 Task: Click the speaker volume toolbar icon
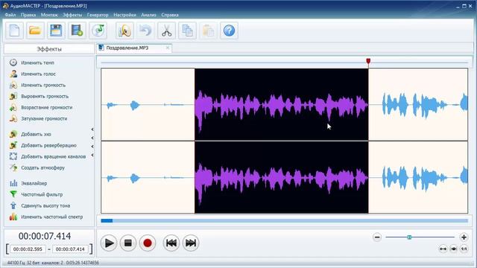pyautogui.click(x=124, y=31)
